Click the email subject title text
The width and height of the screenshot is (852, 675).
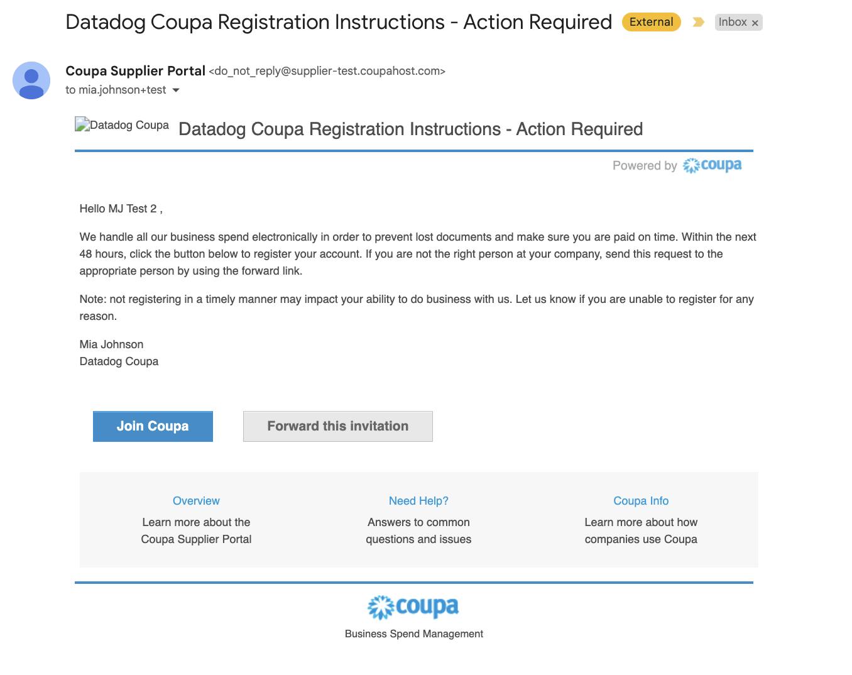point(339,21)
